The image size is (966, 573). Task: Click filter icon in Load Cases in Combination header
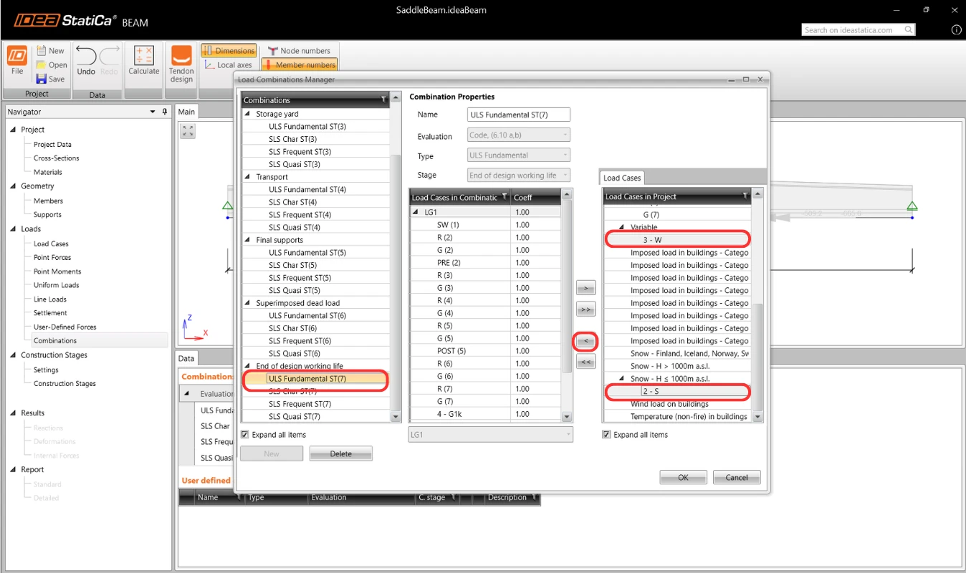[504, 197]
